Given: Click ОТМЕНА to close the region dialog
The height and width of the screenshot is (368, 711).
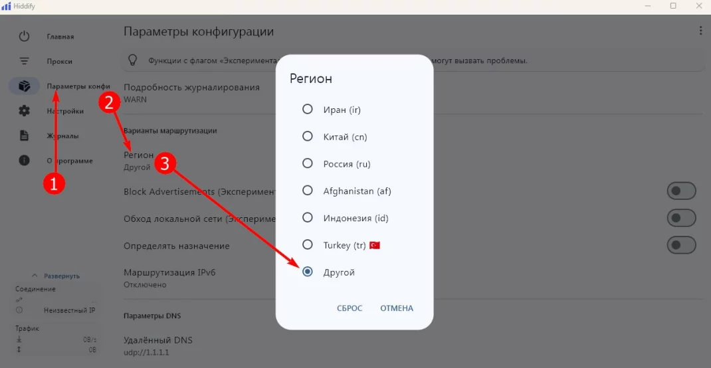Looking at the screenshot, I should [x=397, y=308].
